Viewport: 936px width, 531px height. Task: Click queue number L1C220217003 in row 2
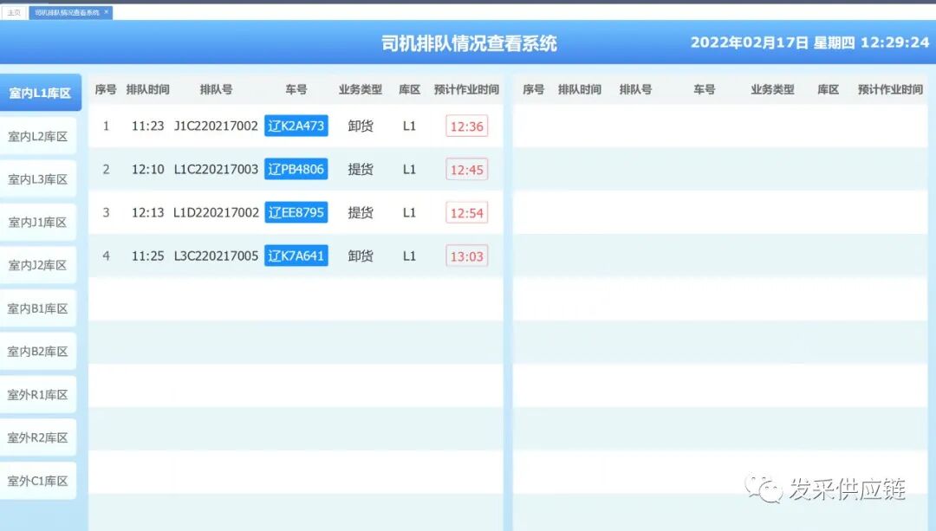(216, 169)
